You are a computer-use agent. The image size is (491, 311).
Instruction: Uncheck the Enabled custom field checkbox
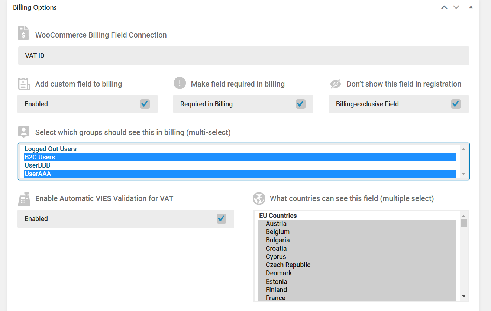click(145, 104)
